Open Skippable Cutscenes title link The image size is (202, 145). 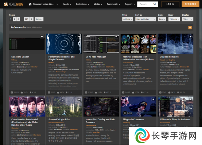click(x=133, y=120)
